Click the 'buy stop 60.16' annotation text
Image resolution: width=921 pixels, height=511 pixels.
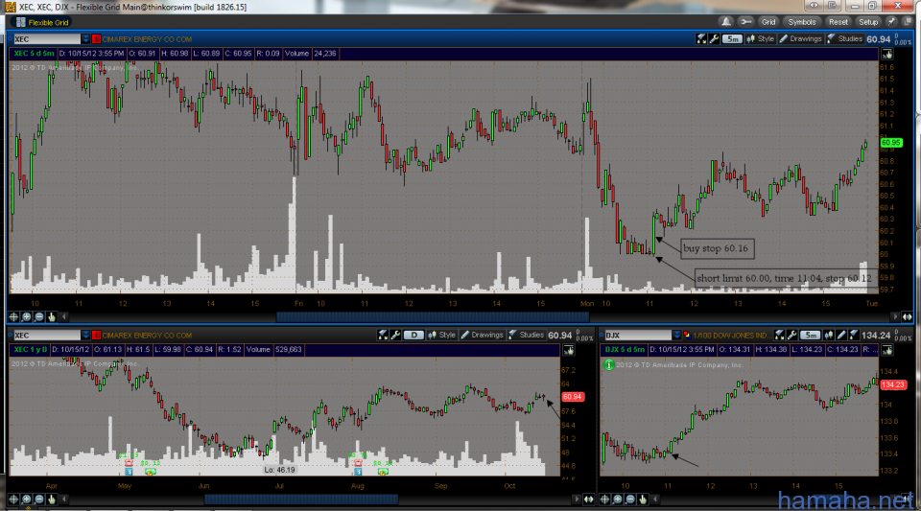[716, 248]
